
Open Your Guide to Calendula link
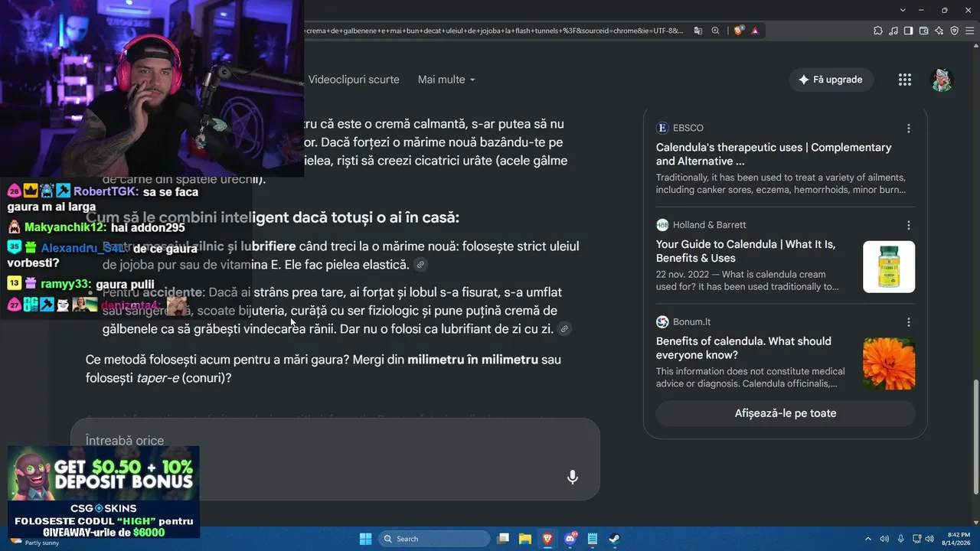click(x=746, y=251)
